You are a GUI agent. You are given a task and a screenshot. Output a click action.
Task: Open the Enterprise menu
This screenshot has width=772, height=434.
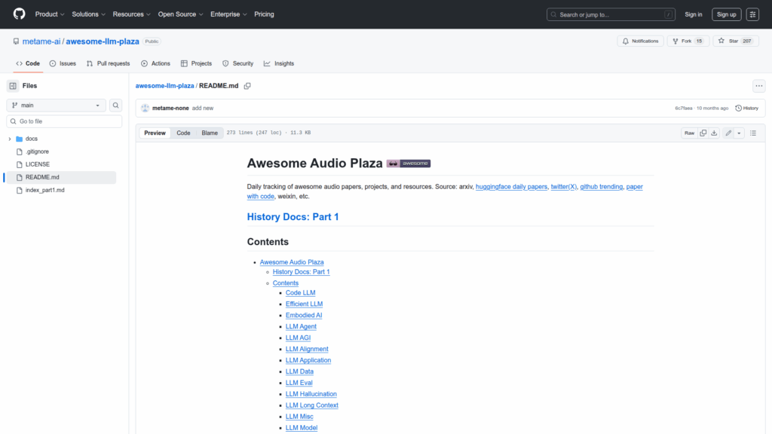228,14
